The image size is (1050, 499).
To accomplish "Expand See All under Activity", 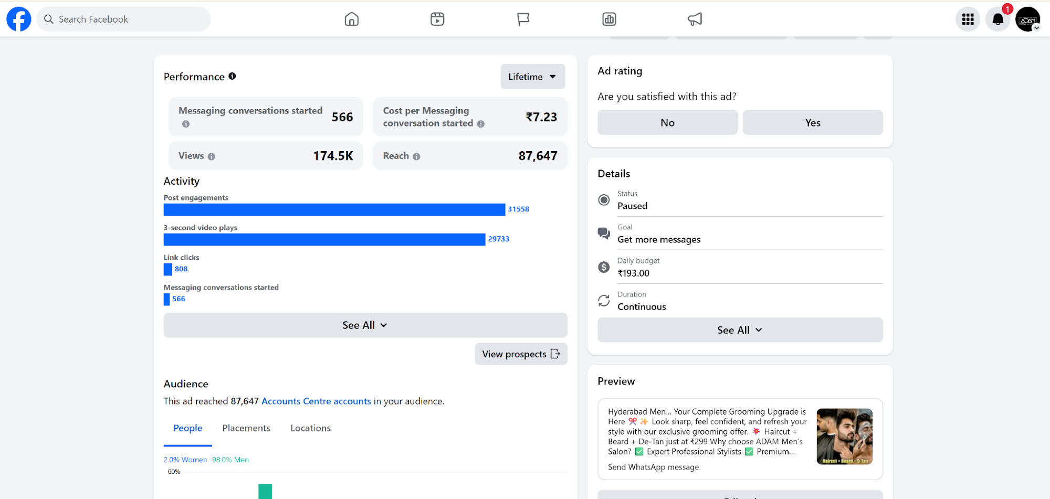I will coord(365,325).
